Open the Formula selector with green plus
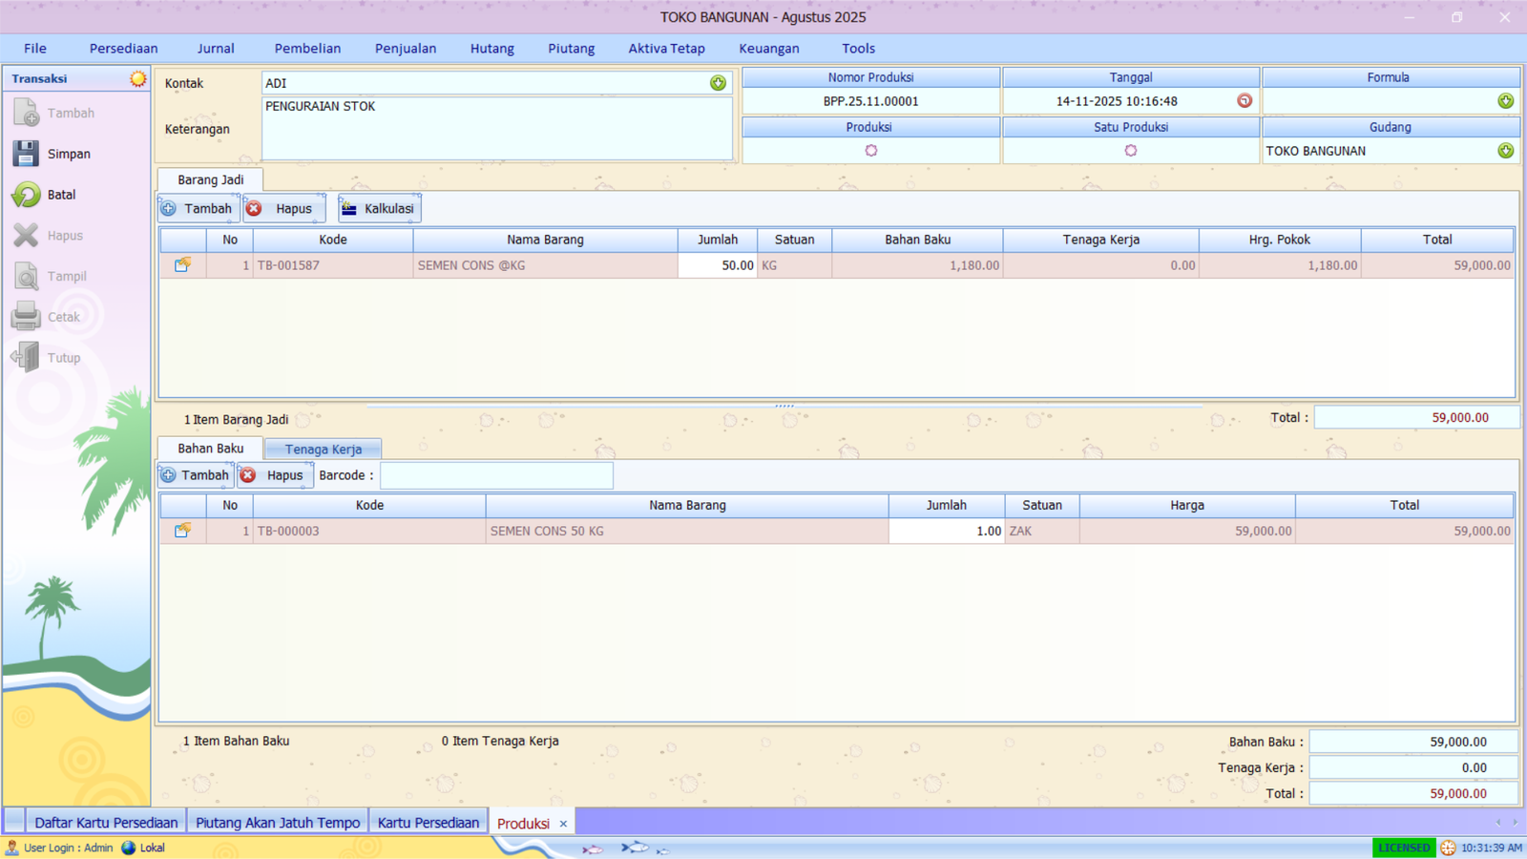The image size is (1527, 859). [x=1506, y=100]
